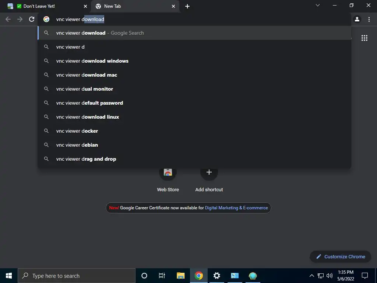Screen dimensions: 377x283
Task: Click the Add shortcut plus icon
Action: tap(209, 172)
